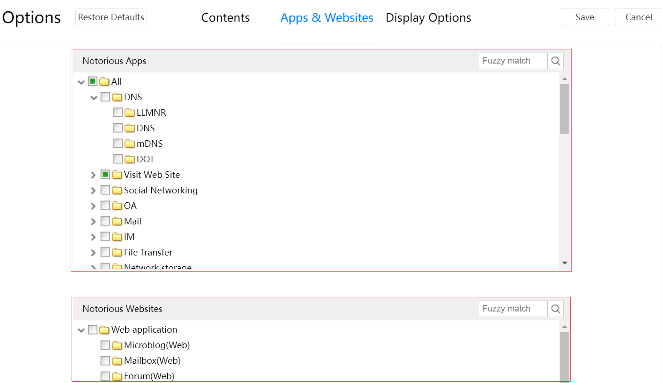Switch to the Contents tab
This screenshot has width=662, height=383.
pos(225,18)
